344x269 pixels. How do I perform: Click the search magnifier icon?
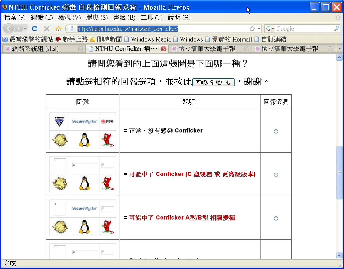coord(336,29)
